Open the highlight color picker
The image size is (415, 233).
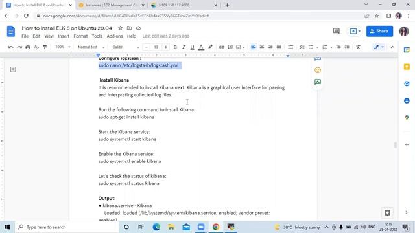point(210,47)
